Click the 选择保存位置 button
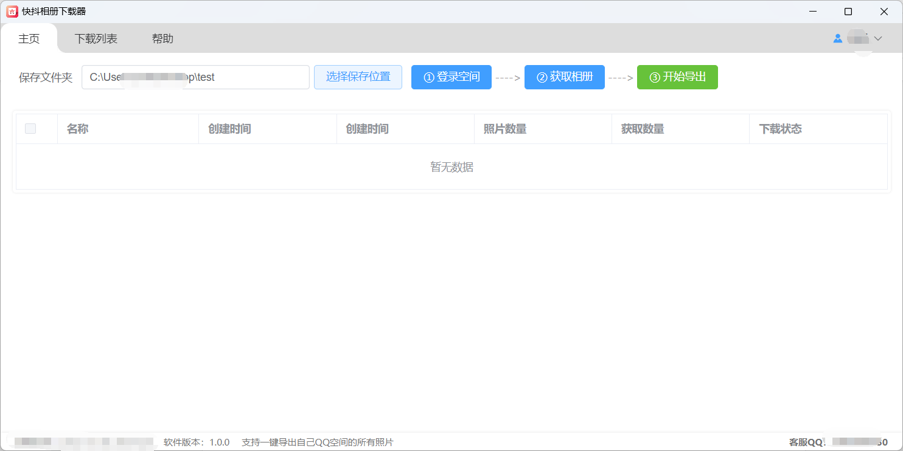This screenshot has height=451, width=903. coord(358,77)
